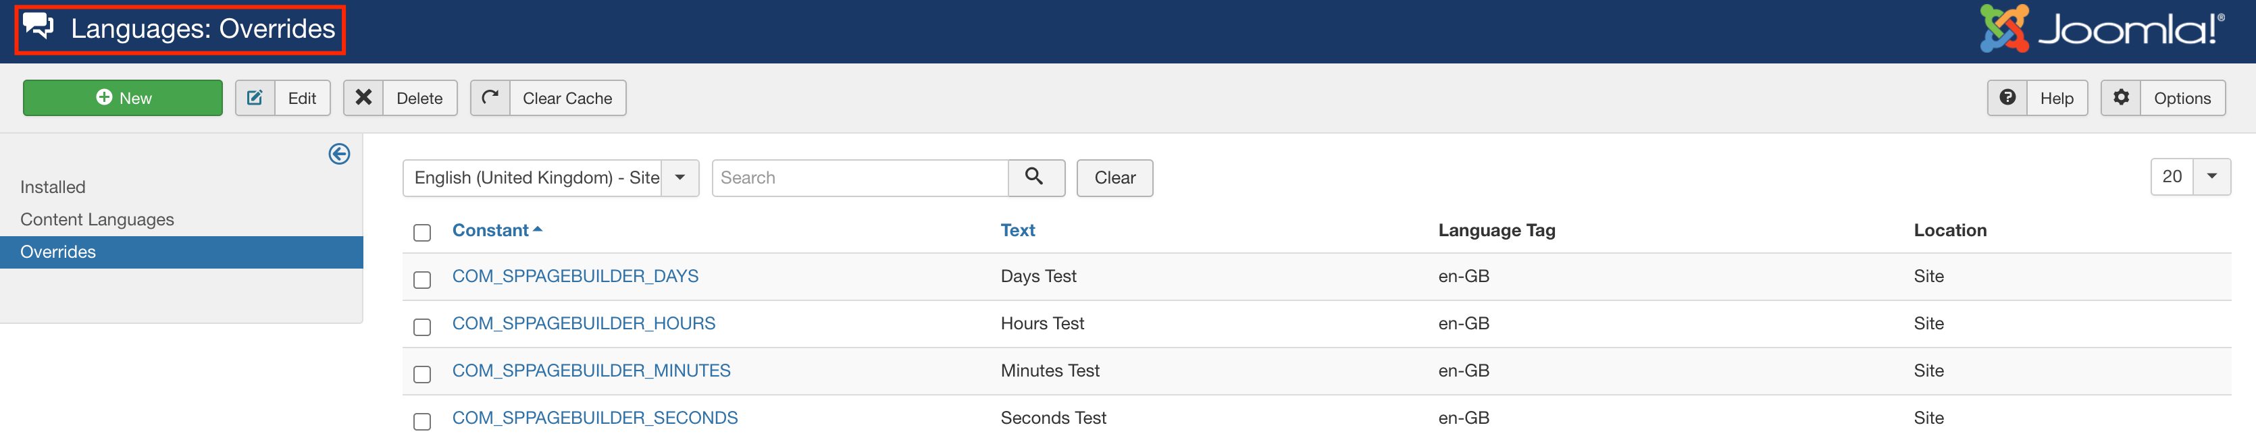Open the COM_SPPAGEBUILDER_MINUTES override link
This screenshot has width=2256, height=440.
592,370
